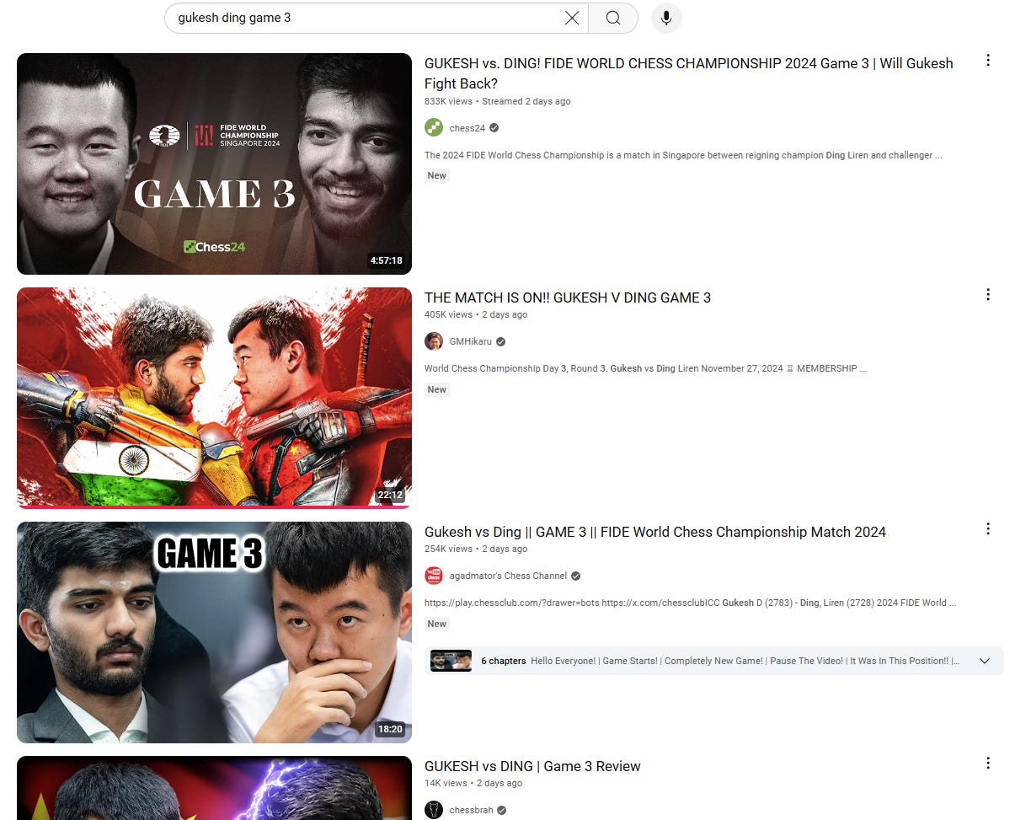The width and height of the screenshot is (1015, 820).
Task: Open the 'Gukesh vs Ding || GAME 3 || FIDE' title
Action: [x=655, y=532]
